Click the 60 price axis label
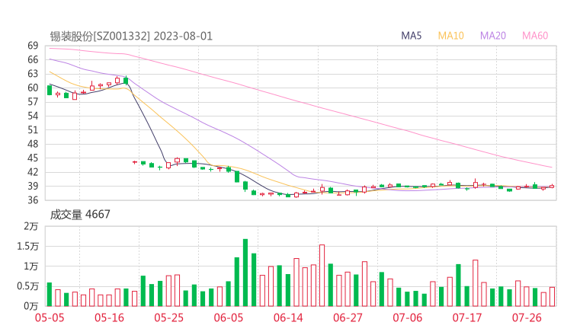 (x=33, y=88)
